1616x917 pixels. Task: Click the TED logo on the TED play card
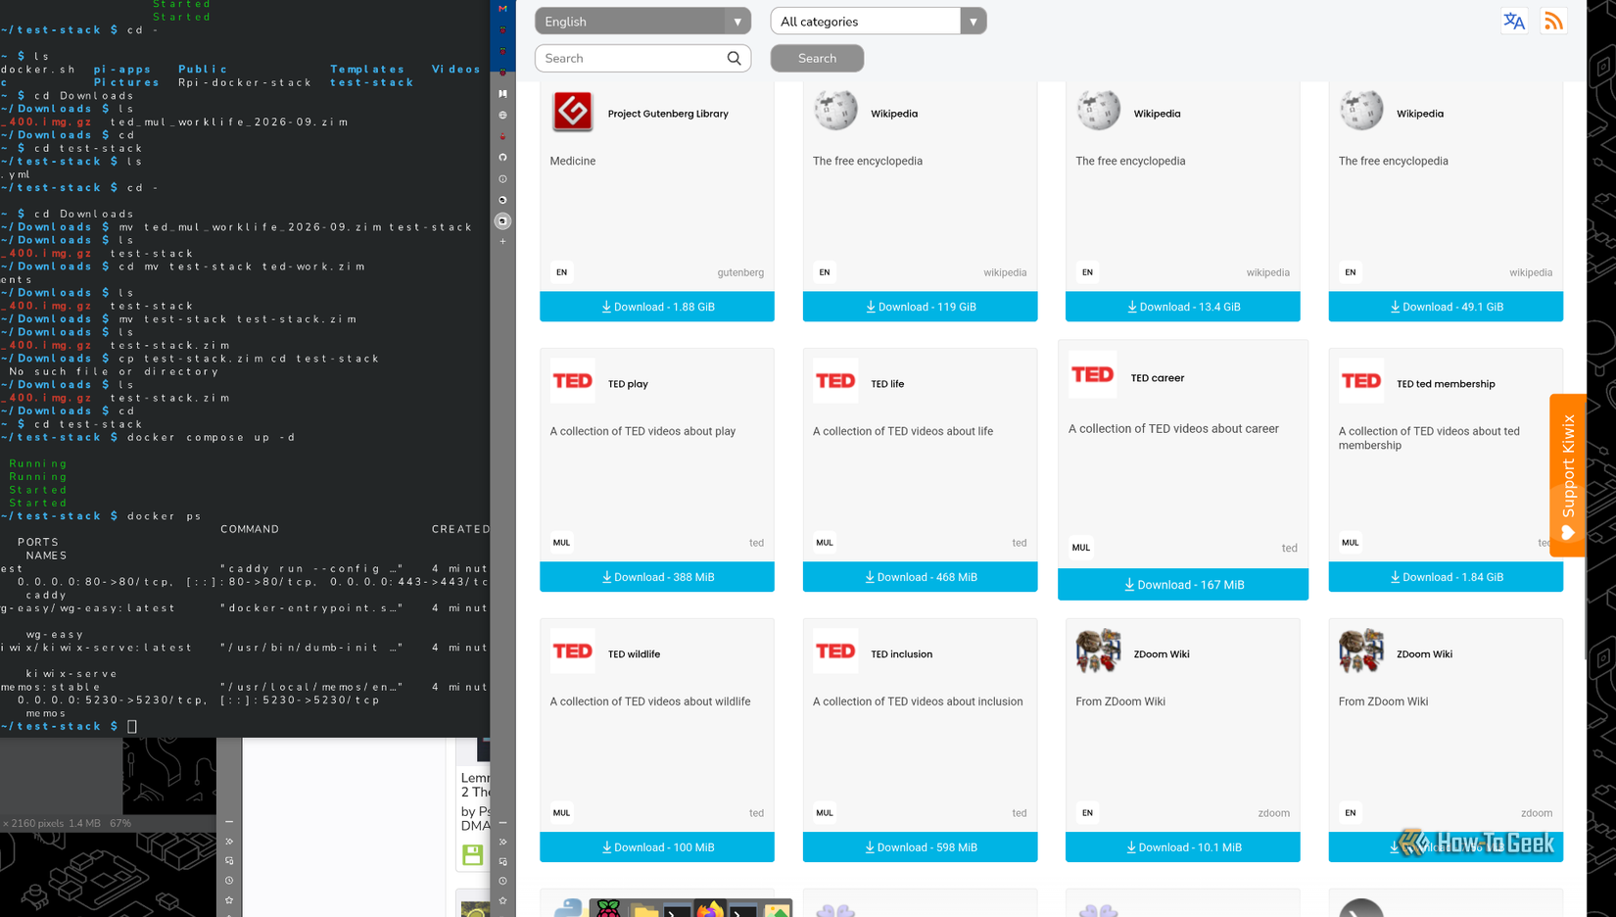(572, 381)
